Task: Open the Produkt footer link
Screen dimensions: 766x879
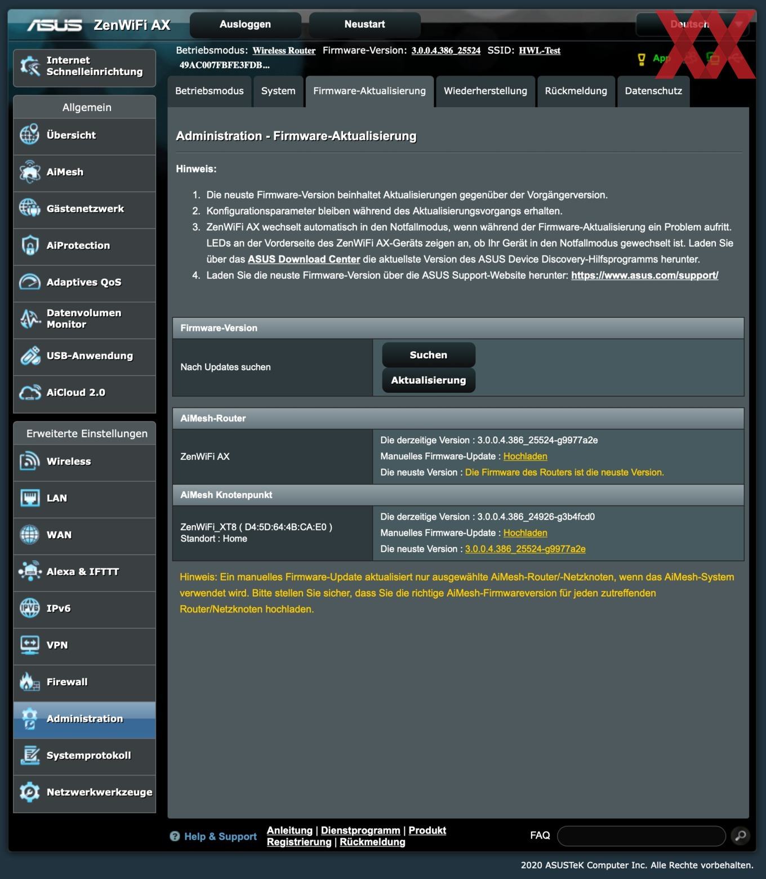Action: pos(427,831)
